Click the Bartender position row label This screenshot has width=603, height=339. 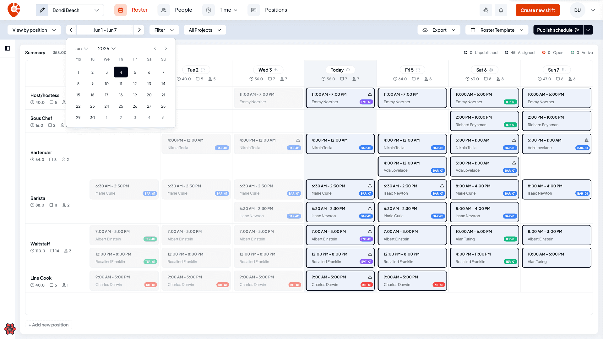(41, 153)
